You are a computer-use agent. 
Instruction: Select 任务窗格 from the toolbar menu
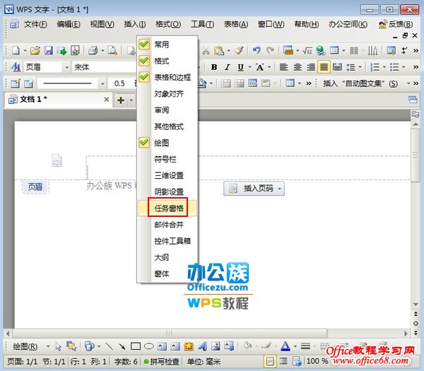(167, 208)
